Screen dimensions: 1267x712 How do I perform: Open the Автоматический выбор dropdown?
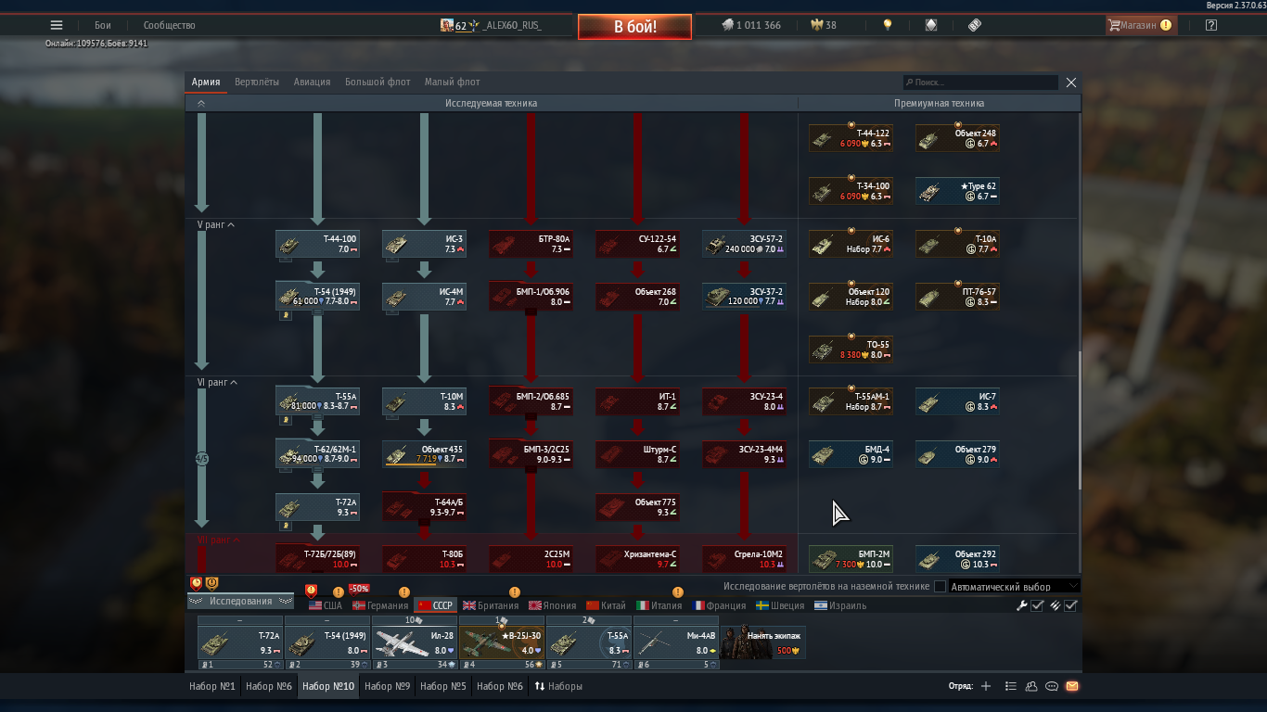[x=1015, y=586]
